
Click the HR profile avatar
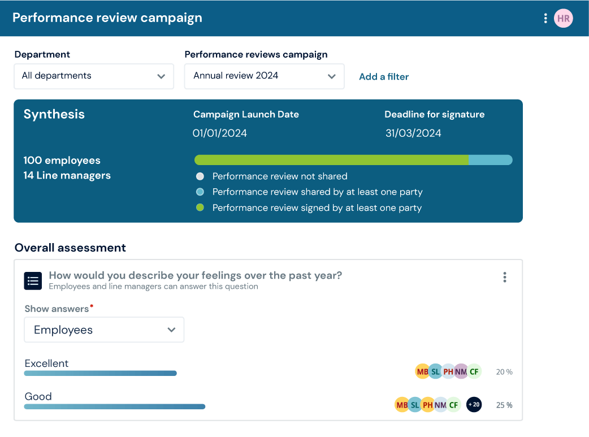pos(563,18)
